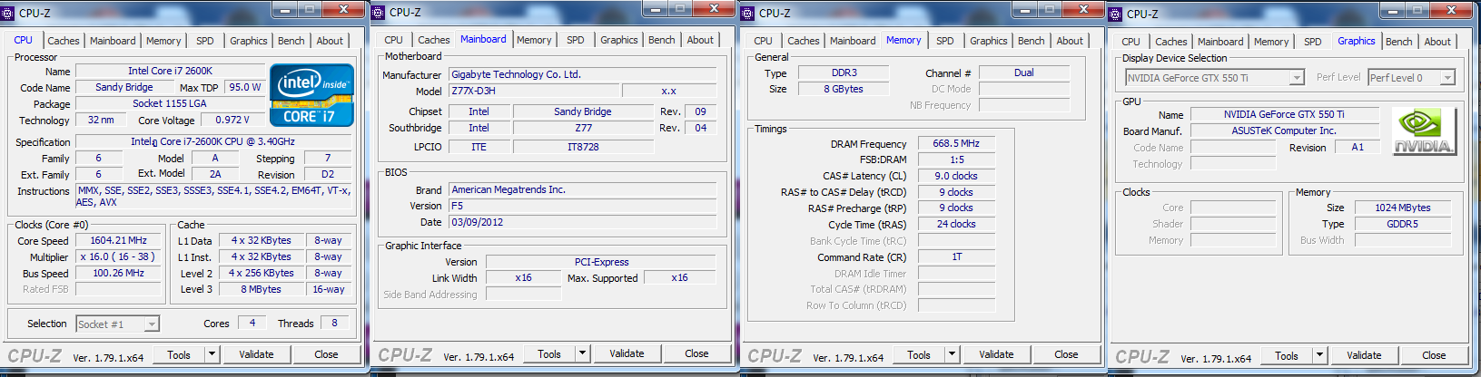Select SPD tab in the CPU window
Viewport: 1481px width, 377px height.
tap(205, 41)
